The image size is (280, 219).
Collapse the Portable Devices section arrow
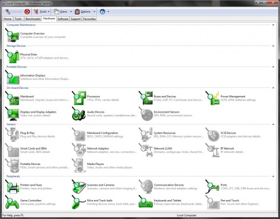pos(273,67)
